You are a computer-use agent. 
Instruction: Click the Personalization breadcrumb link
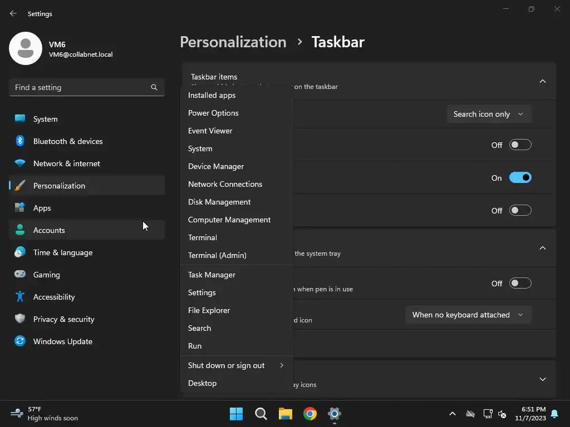(x=233, y=42)
